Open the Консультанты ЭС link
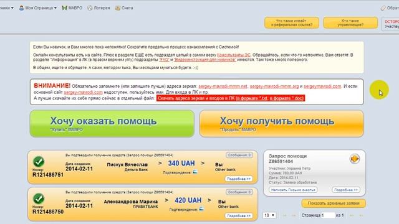This screenshot has height=224, width=399. (234, 55)
